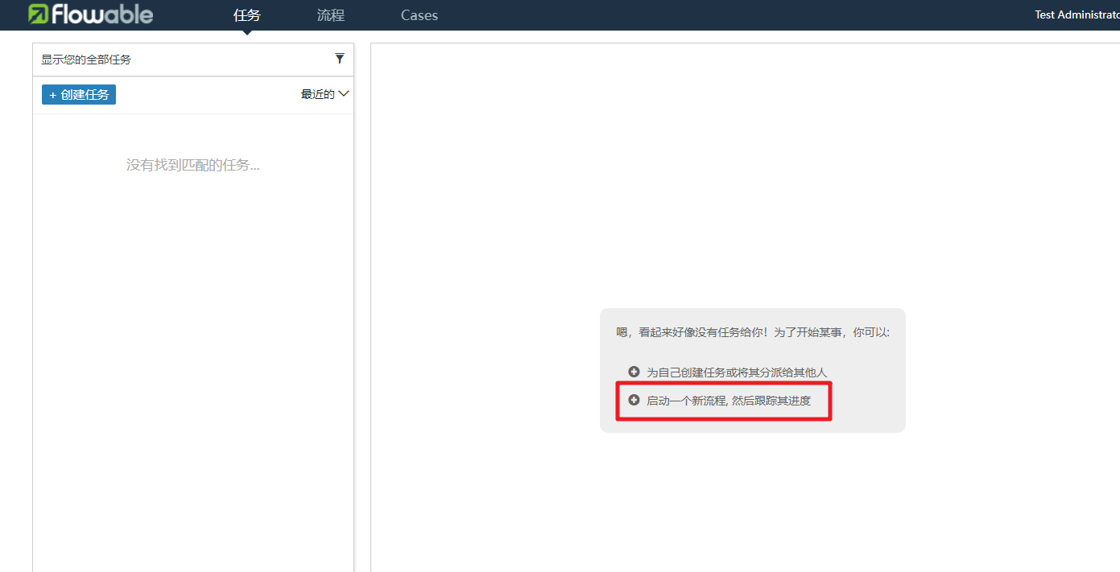Viewport: 1120px width, 572px height.
Task: Switch to the 流程 tab
Action: (331, 15)
